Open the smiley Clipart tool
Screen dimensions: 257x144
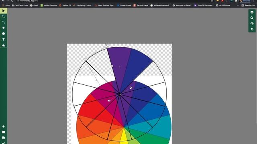coord(4,34)
